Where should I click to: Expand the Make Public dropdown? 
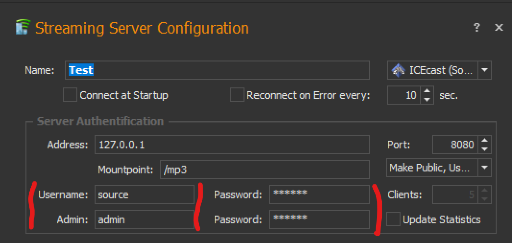(484, 168)
